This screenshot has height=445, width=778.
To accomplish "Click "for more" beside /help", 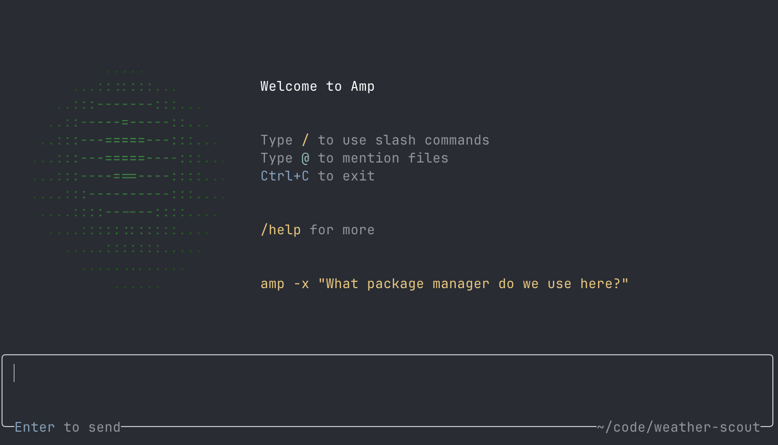I will click(x=342, y=230).
